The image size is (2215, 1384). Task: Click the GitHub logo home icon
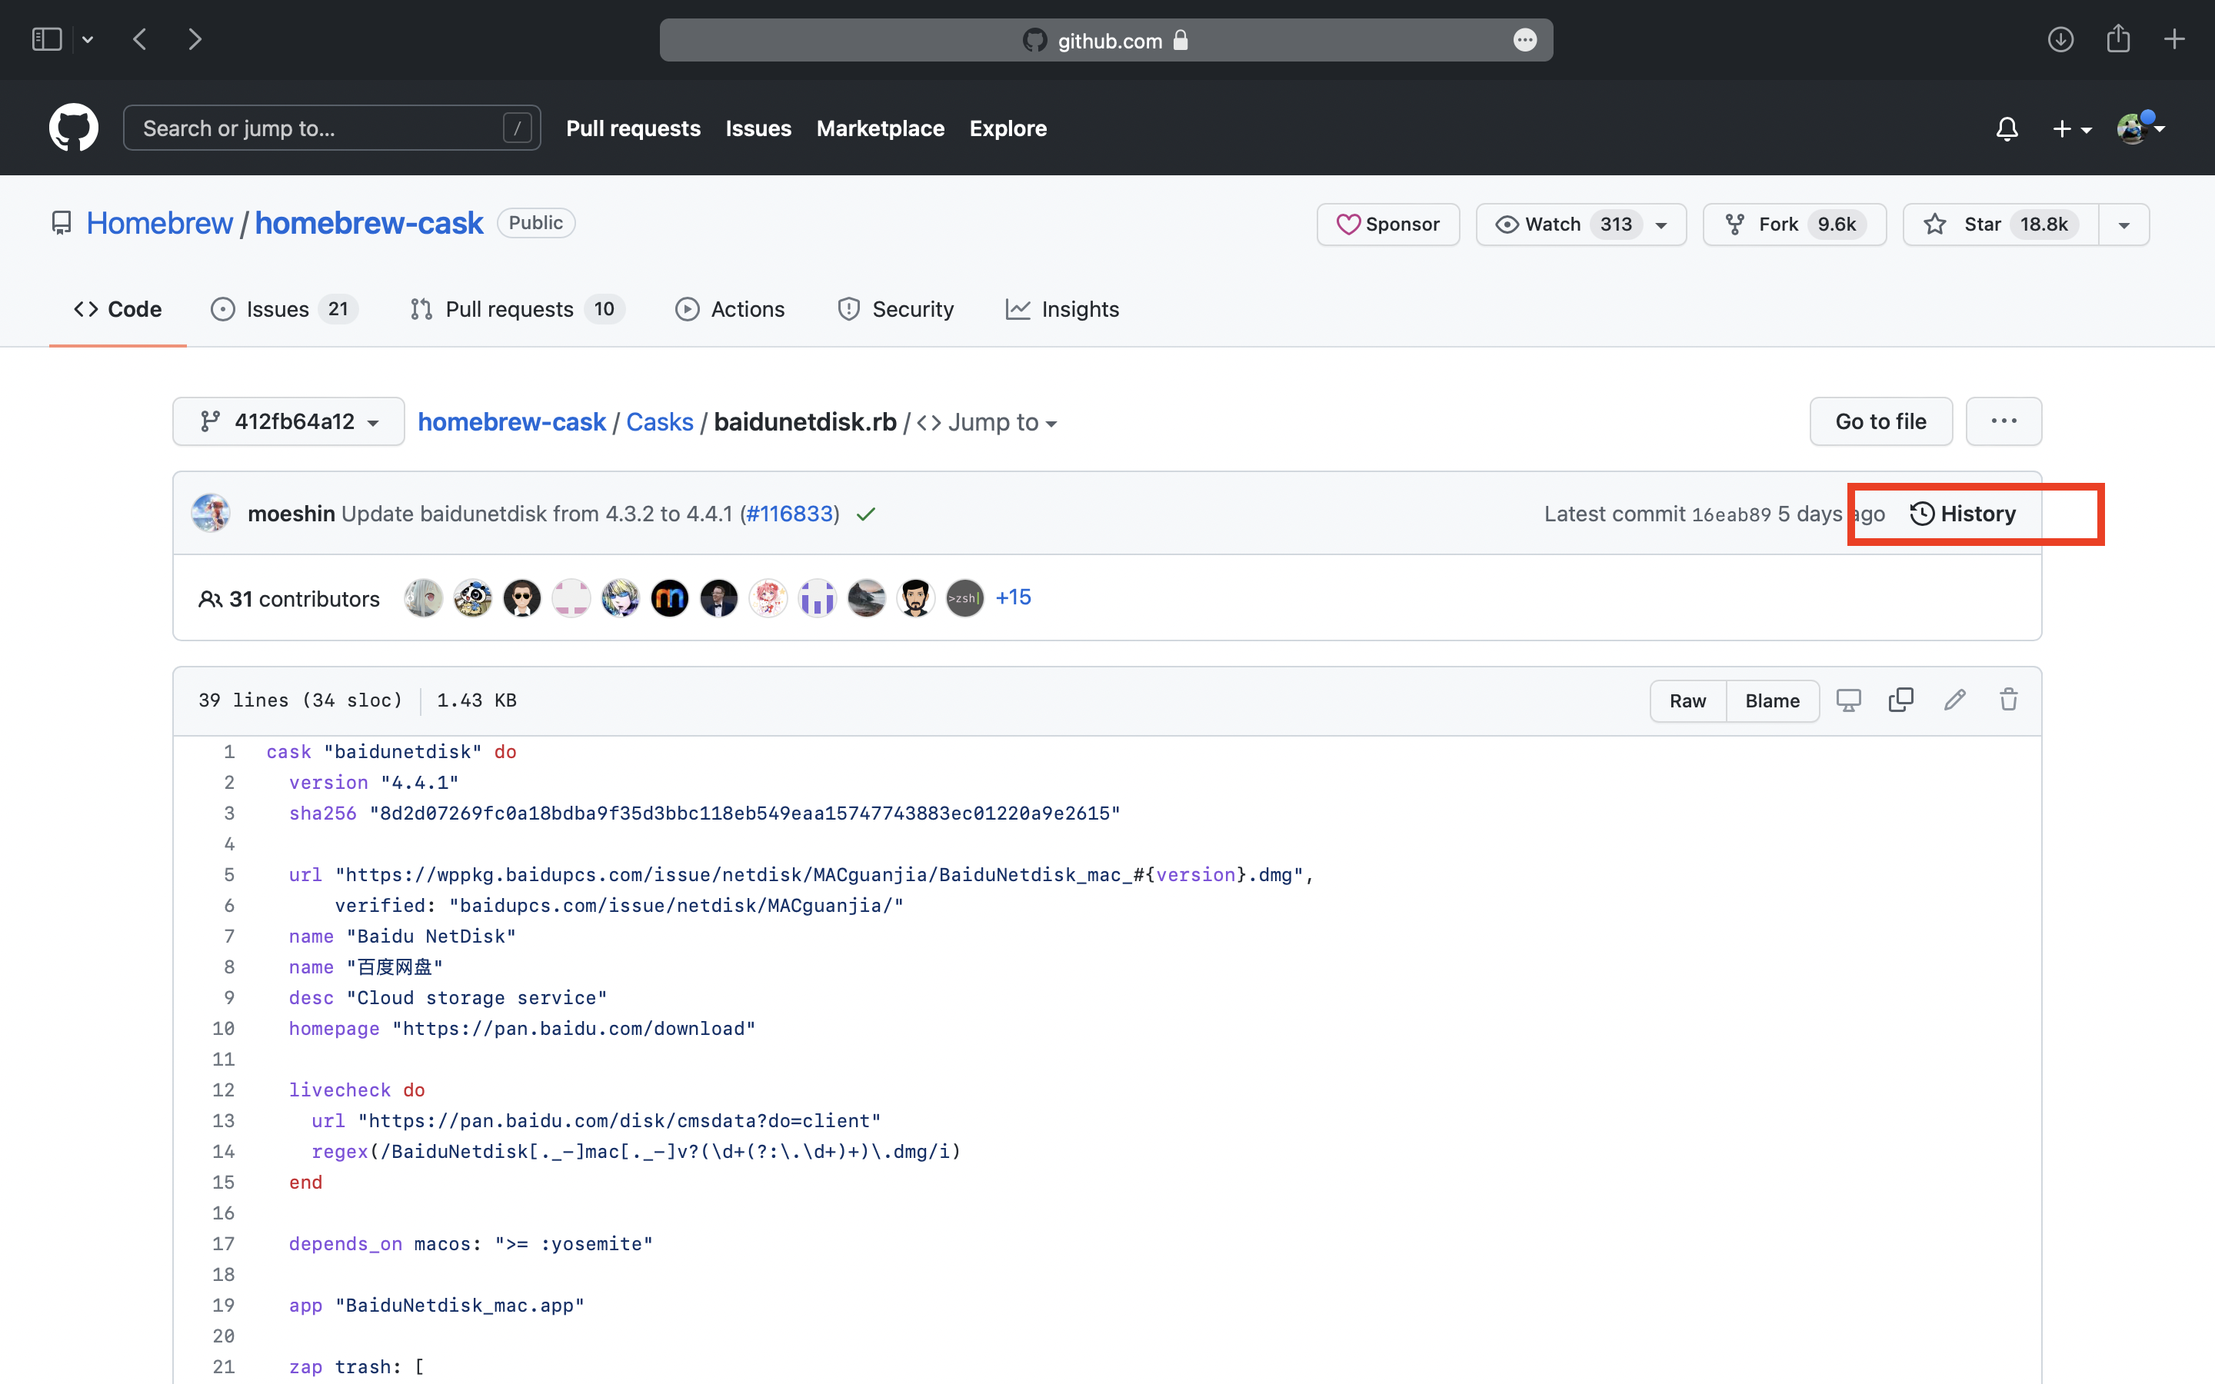coord(73,128)
